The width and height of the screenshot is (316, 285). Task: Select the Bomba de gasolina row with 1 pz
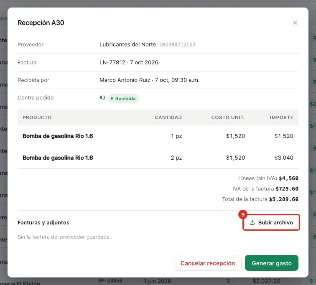pos(158,136)
